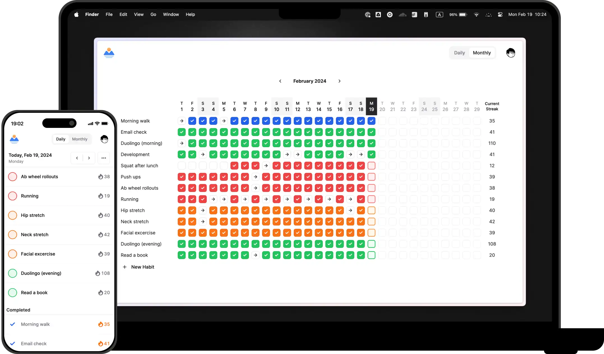Check off Hip stretch on the phone list
The width and height of the screenshot is (604, 354).
coord(13,215)
